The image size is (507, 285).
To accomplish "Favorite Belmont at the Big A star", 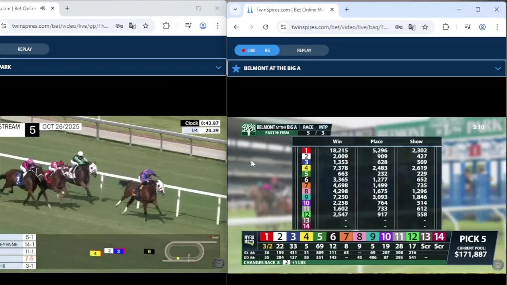I will pyautogui.click(x=236, y=68).
